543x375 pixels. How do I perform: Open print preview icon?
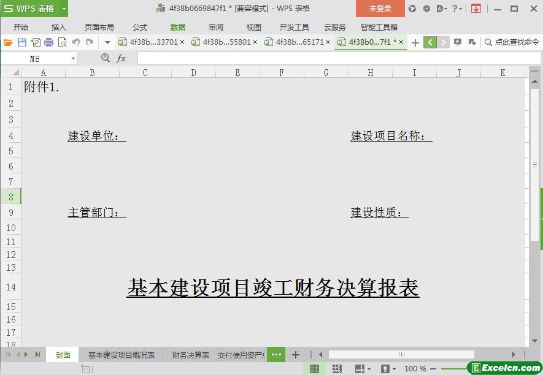tap(63, 42)
